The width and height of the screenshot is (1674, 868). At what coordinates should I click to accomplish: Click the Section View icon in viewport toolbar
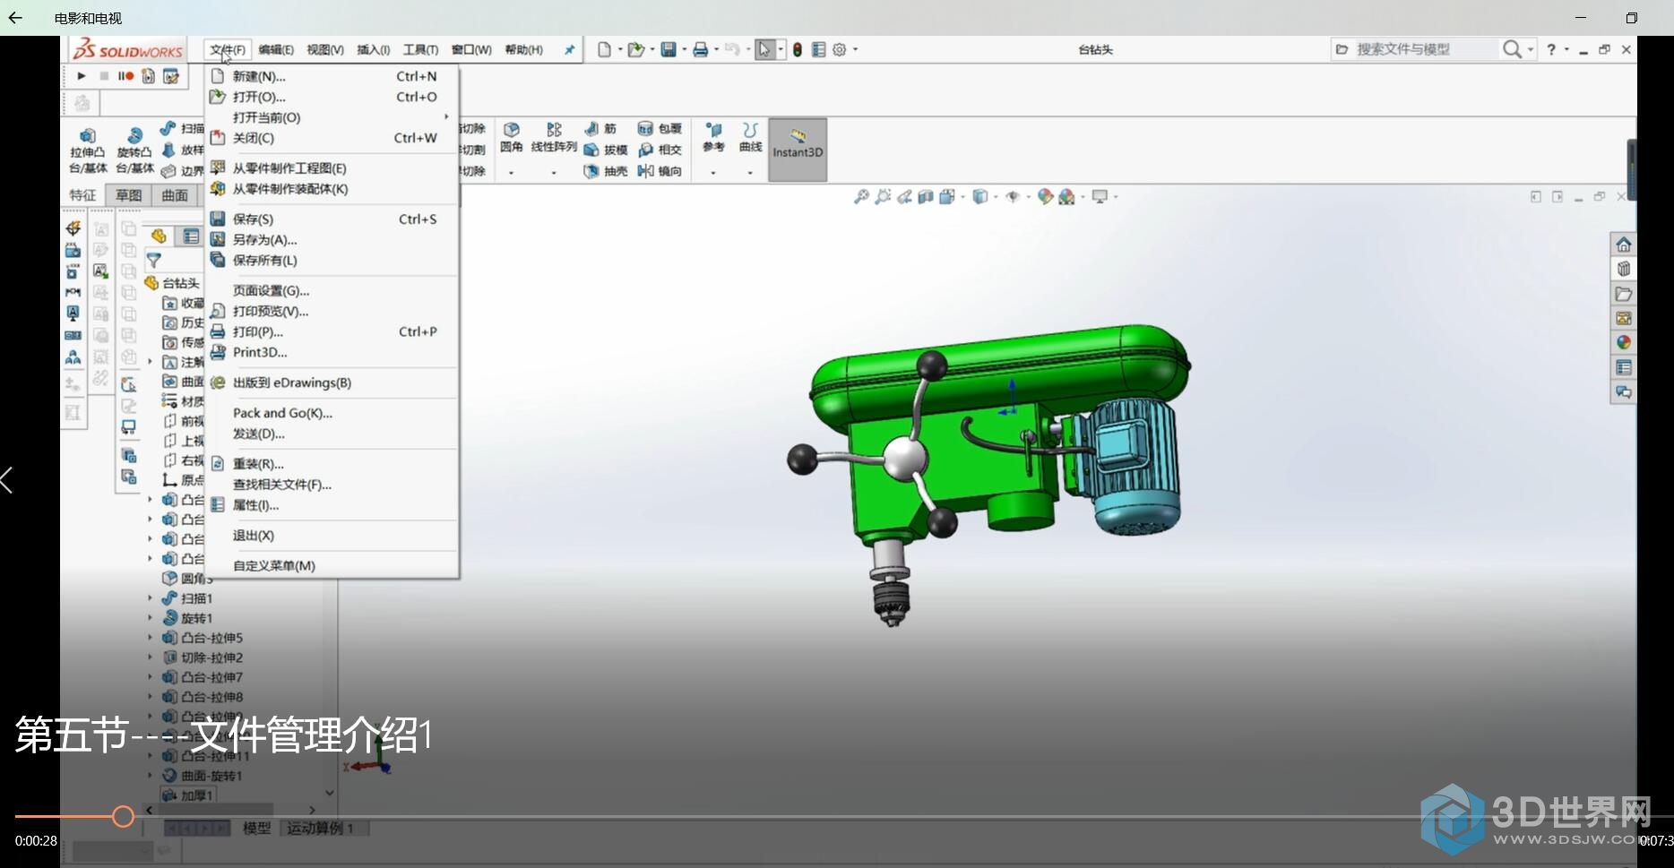tap(926, 196)
